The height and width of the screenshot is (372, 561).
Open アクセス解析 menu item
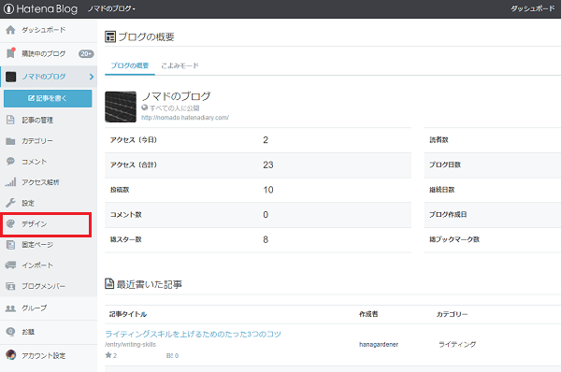point(49,182)
